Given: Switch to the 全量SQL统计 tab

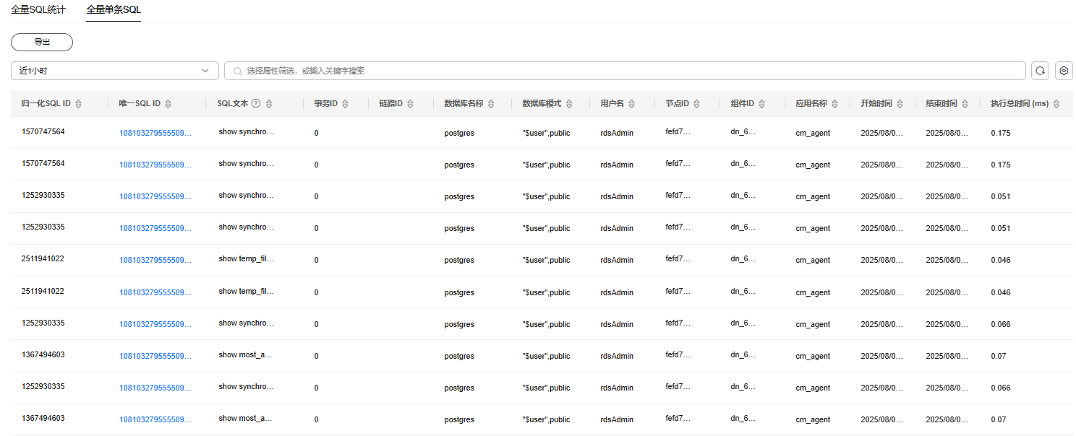Looking at the screenshot, I should (38, 9).
